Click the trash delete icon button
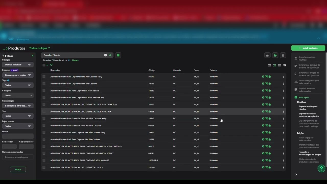The image size is (327, 184). (x=283, y=55)
